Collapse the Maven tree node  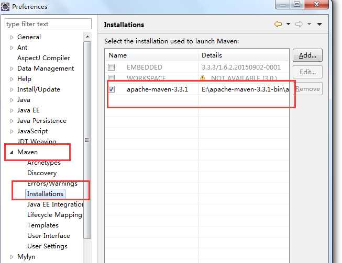(x=12, y=152)
